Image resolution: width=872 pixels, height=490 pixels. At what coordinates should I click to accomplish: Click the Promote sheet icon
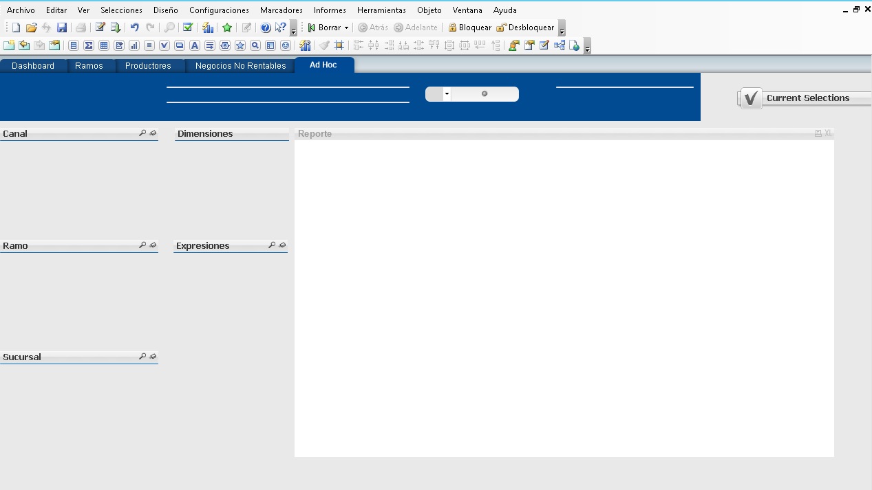24,45
